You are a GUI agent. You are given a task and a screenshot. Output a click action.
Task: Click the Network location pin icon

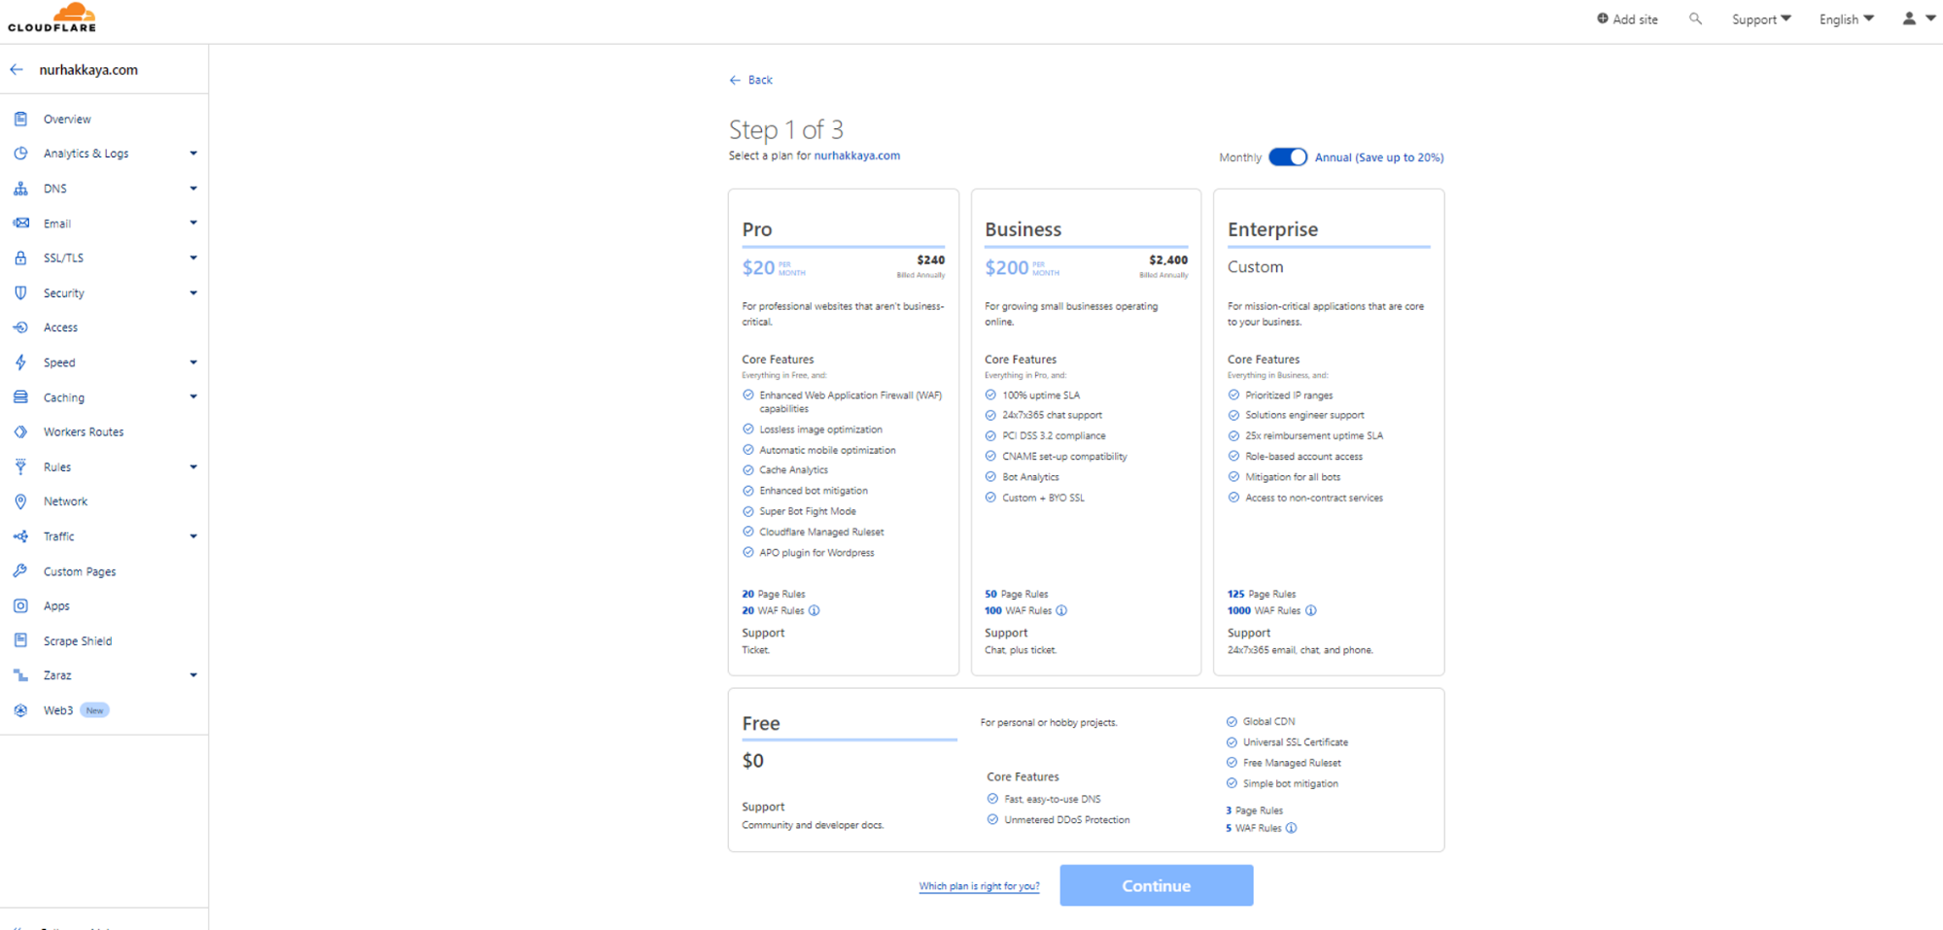(x=20, y=501)
